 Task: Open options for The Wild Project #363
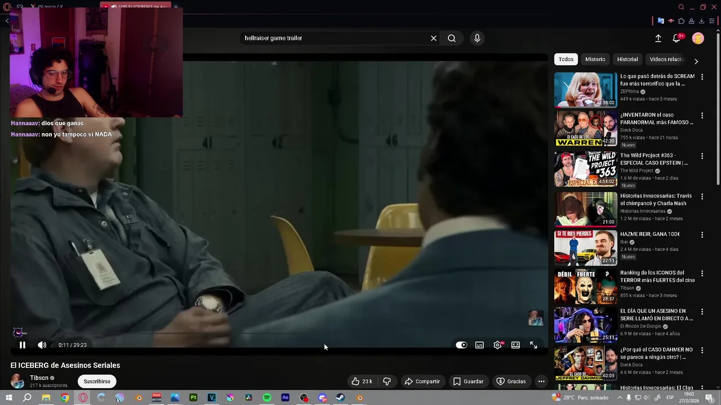[702, 156]
